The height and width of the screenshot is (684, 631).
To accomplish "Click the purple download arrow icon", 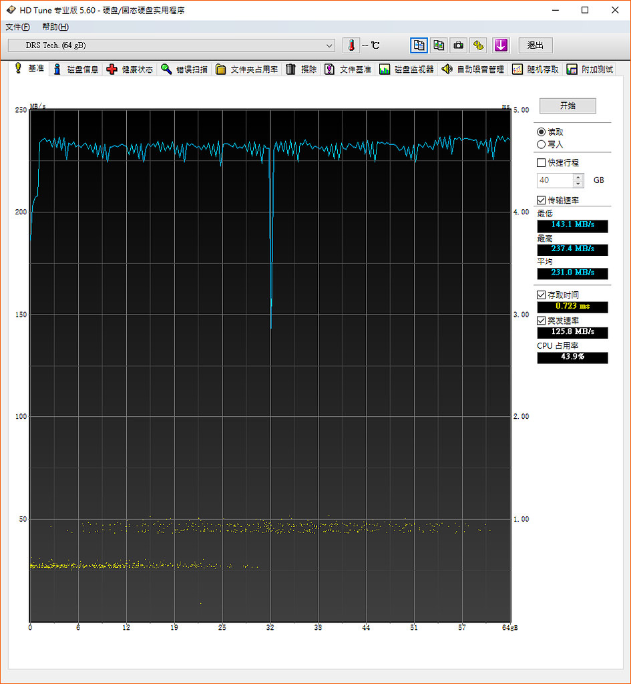I will click(501, 45).
